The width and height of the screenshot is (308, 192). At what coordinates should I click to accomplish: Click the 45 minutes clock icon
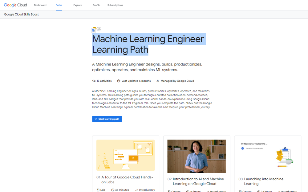point(113,190)
